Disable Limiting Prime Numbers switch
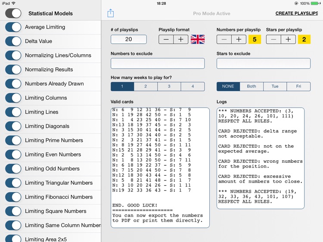This screenshot has width=323, height=242. point(13,140)
